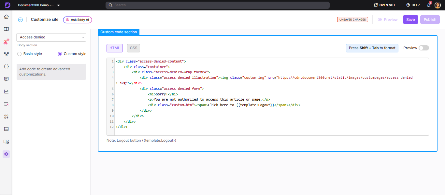
Task: Go back using the circled arrow icon
Action: [x=21, y=20]
